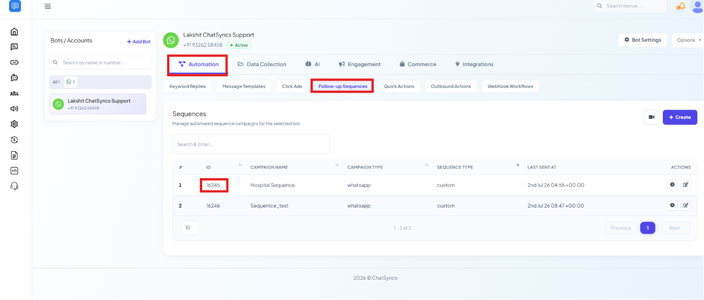This screenshot has height=300, width=704.
Task: Open Webhook Workflows sub-tab
Action: [x=510, y=86]
